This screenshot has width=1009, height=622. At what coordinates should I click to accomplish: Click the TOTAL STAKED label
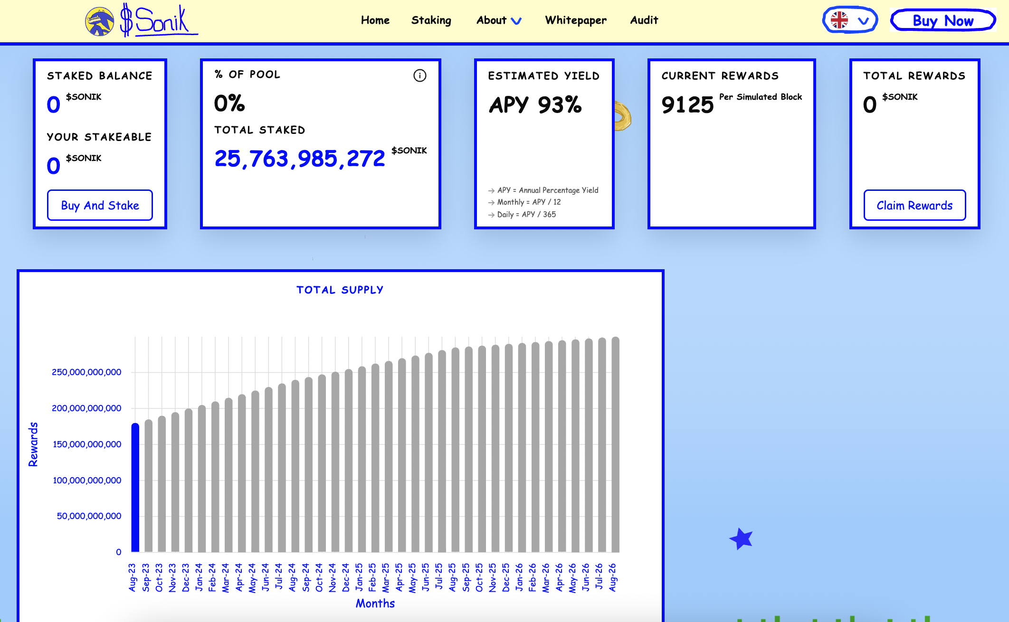pos(260,130)
